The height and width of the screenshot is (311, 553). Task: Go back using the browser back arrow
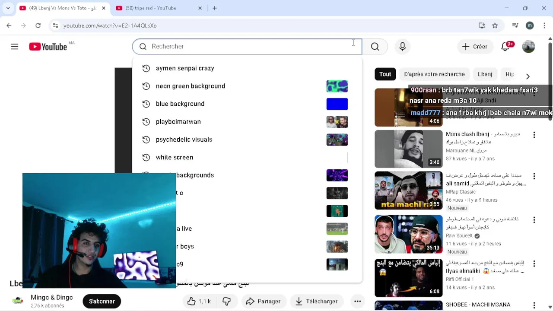click(9, 25)
